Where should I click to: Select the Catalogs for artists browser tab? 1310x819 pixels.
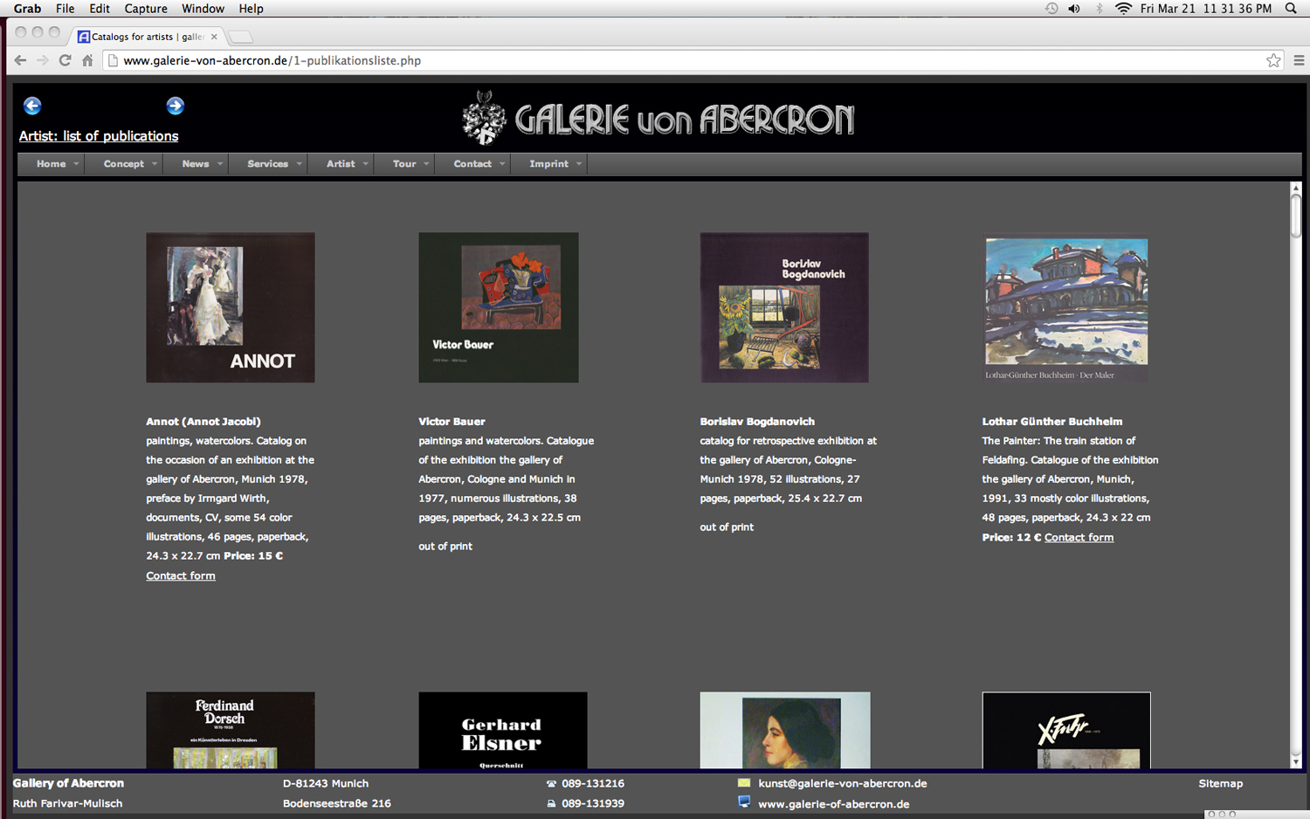pyautogui.click(x=147, y=37)
